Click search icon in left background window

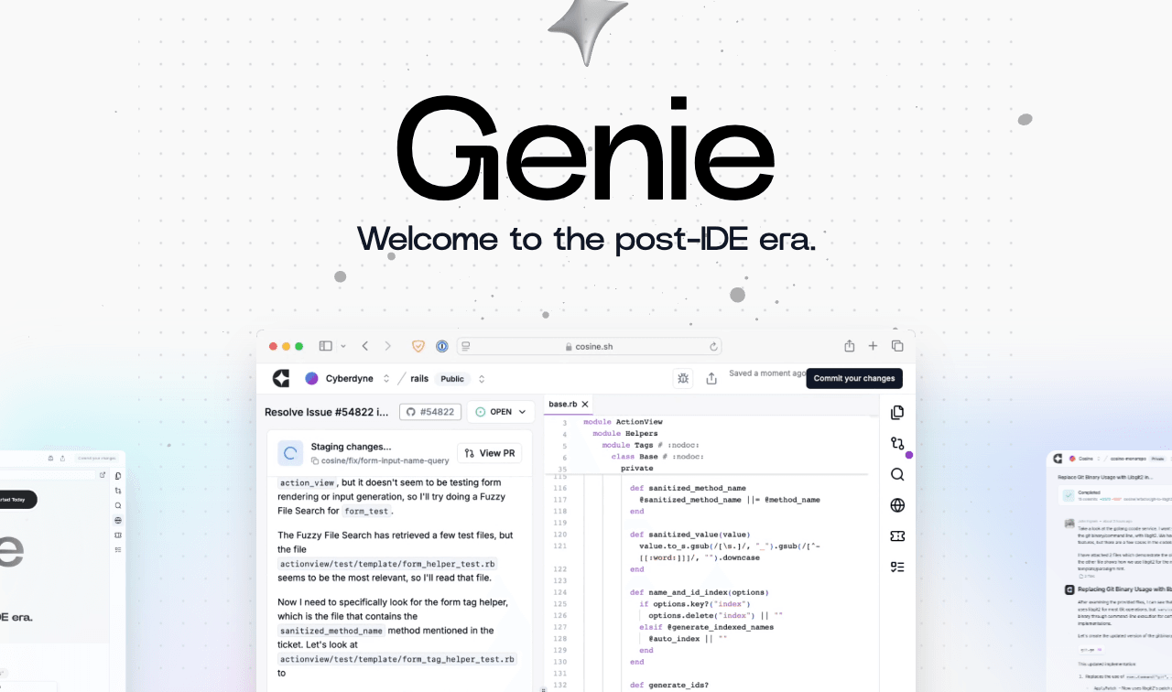point(118,505)
